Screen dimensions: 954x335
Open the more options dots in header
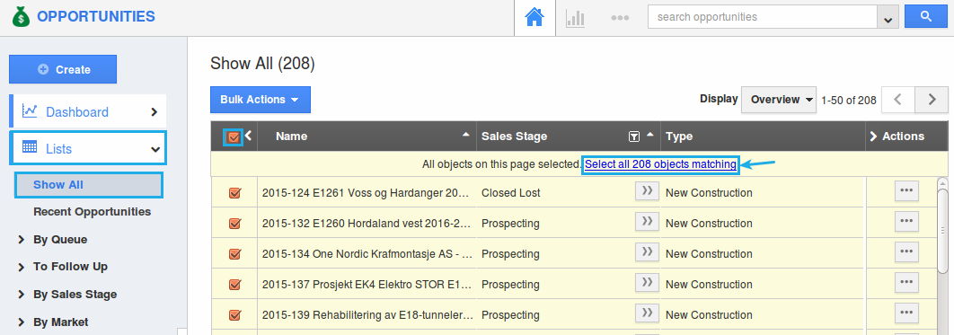coord(619,18)
